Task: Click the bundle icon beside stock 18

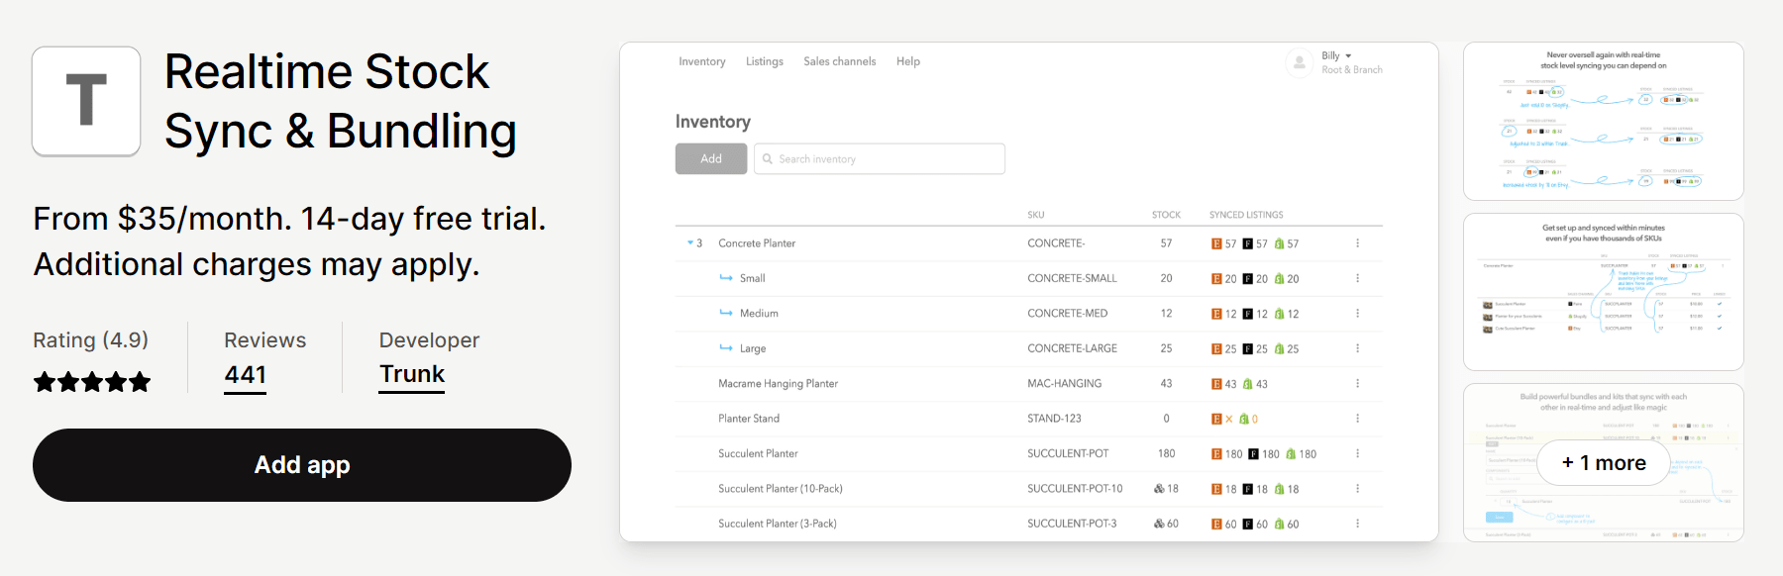Action: pos(1159,489)
